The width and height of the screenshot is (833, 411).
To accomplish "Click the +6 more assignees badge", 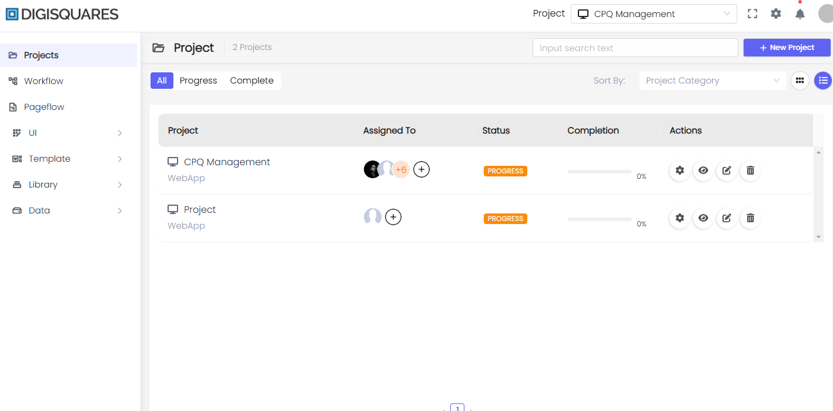I will point(401,169).
